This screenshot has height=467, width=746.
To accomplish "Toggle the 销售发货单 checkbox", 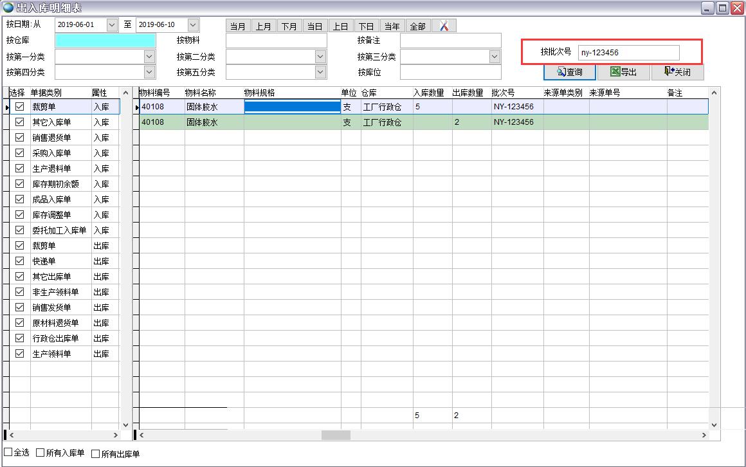I will [20, 307].
